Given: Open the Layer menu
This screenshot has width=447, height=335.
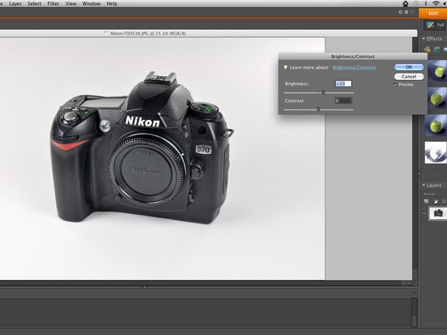Looking at the screenshot, I should [x=15, y=4].
